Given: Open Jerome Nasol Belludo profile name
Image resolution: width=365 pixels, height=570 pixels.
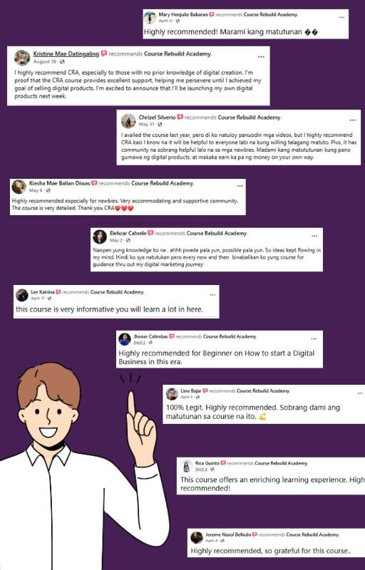Looking at the screenshot, I should tap(228, 534).
